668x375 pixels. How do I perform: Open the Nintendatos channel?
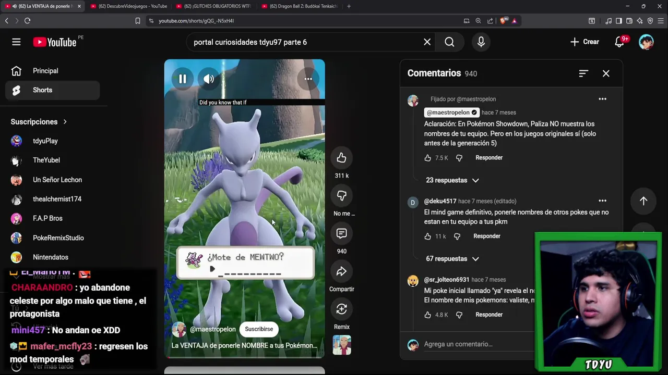[x=52, y=257]
